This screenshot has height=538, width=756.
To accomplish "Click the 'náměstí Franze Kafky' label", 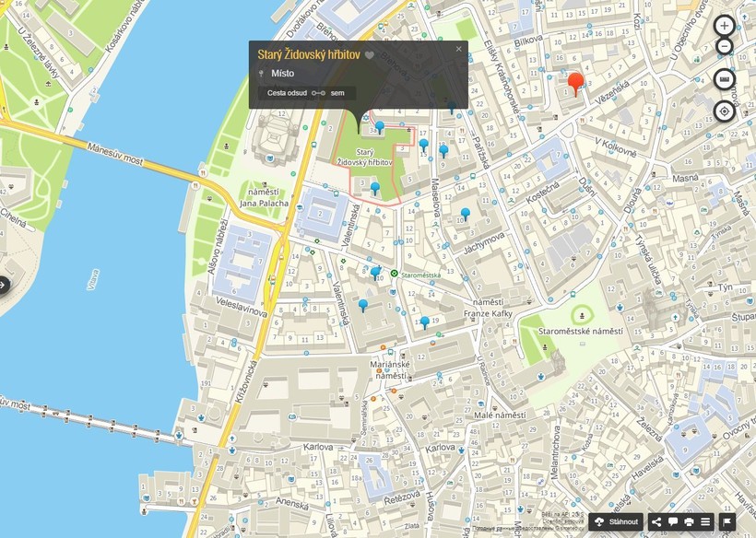I will [488, 308].
